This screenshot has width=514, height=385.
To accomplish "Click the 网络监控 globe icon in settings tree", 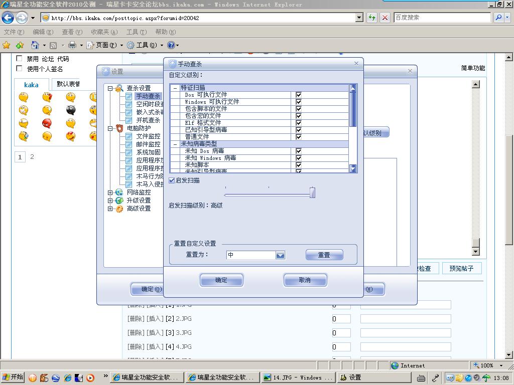I will 119,192.
